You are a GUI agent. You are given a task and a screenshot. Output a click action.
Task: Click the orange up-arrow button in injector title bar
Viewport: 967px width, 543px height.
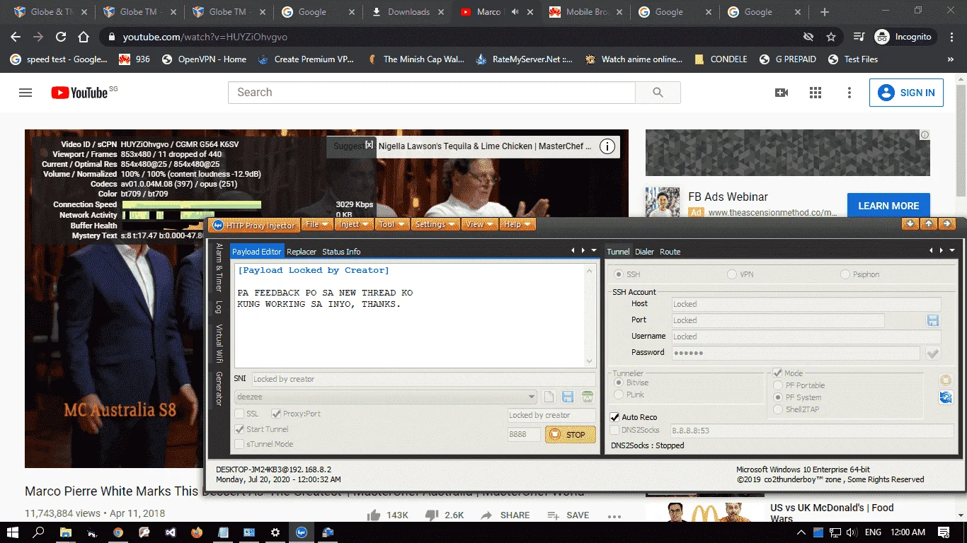(x=929, y=223)
